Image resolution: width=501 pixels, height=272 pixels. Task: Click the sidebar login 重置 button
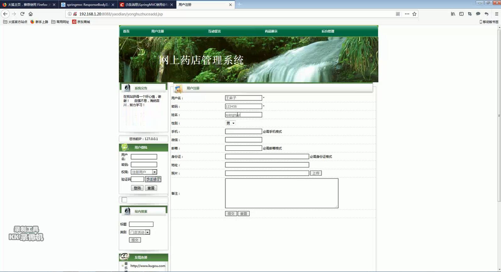(151, 188)
